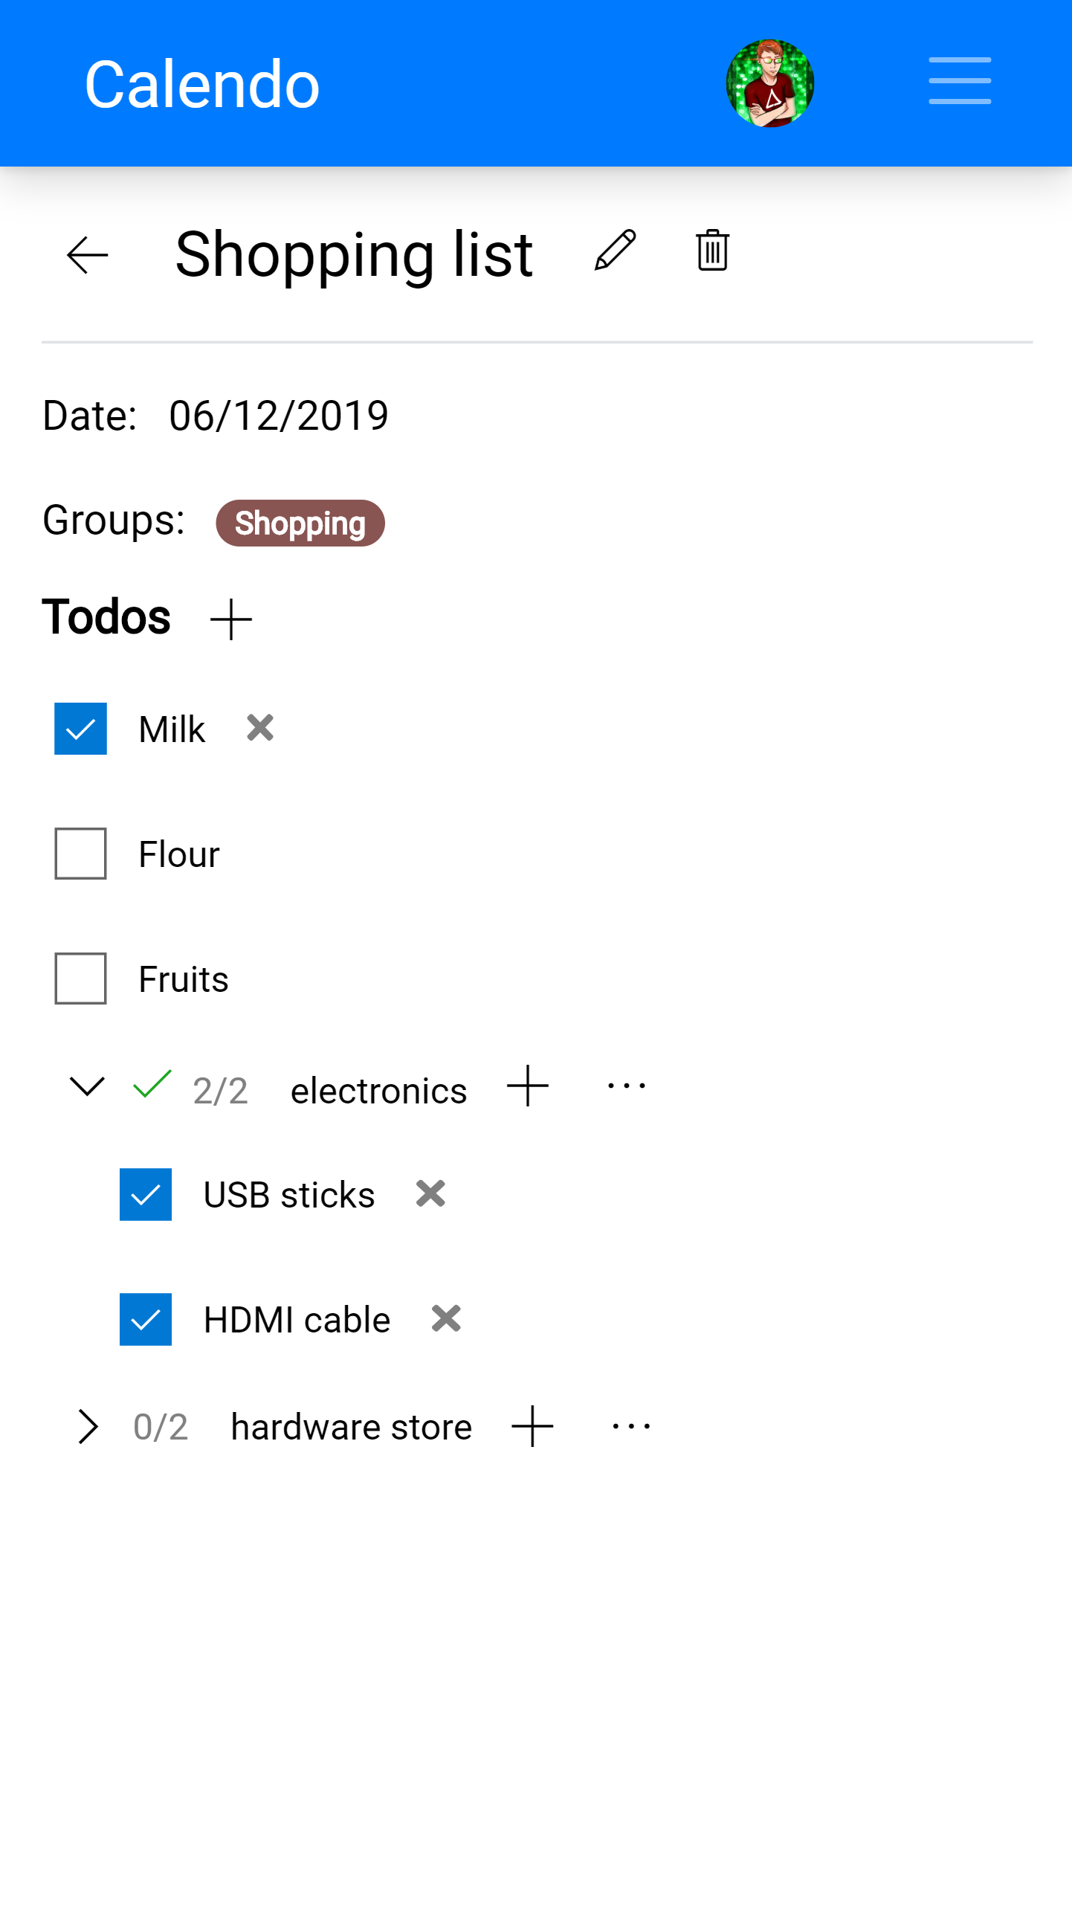The height and width of the screenshot is (1905, 1072).
Task: Mark Fruits as completed
Action: coord(80,979)
